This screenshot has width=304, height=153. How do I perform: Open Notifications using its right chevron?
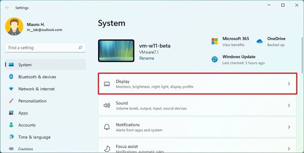click(289, 127)
